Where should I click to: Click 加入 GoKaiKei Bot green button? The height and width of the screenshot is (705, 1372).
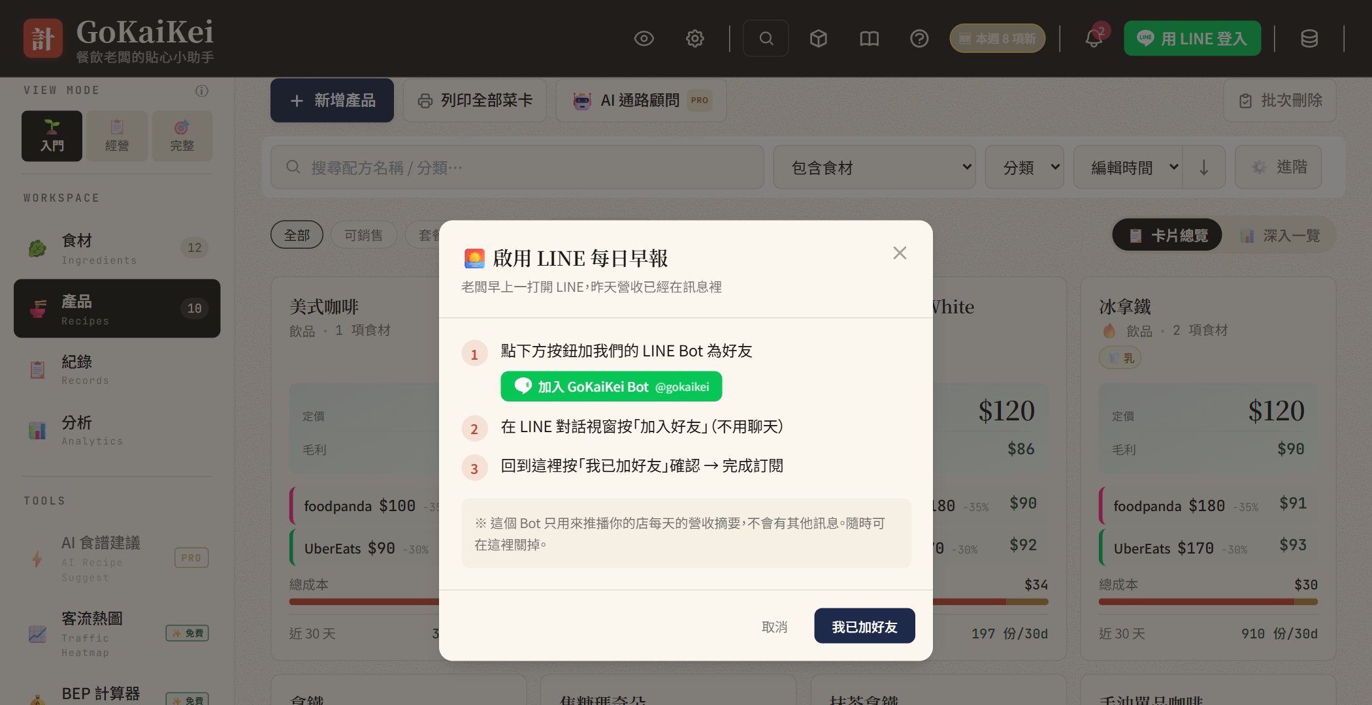point(611,386)
